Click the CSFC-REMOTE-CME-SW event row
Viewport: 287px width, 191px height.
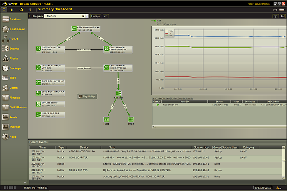(156, 152)
